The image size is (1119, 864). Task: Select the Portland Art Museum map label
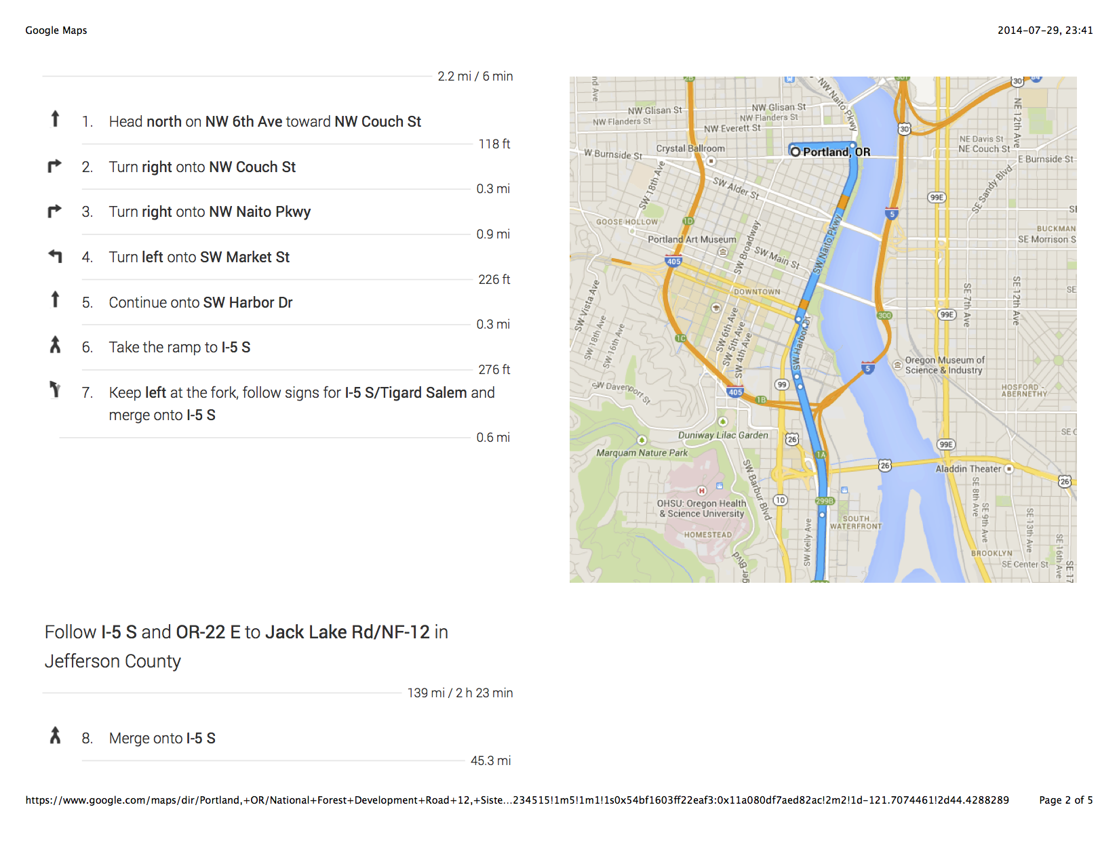tap(692, 239)
